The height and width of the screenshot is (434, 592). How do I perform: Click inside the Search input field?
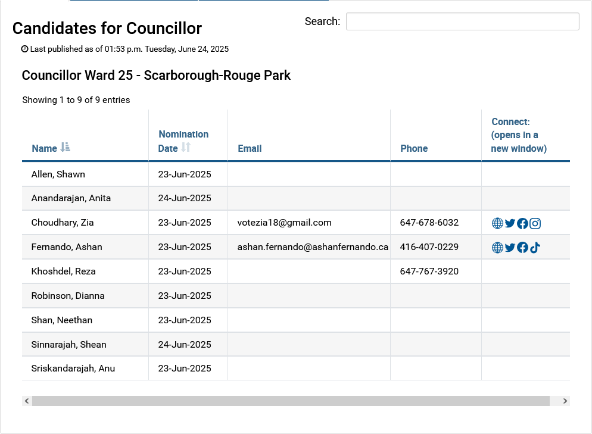click(462, 21)
